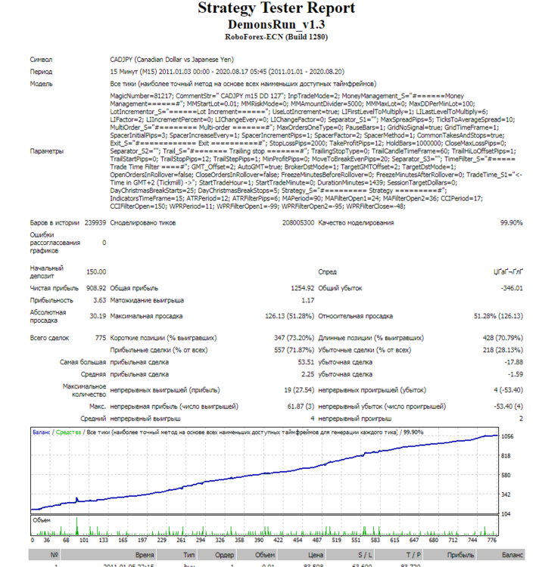Select the 'Цена' table column header
This screenshot has height=567, width=542.
(316, 555)
